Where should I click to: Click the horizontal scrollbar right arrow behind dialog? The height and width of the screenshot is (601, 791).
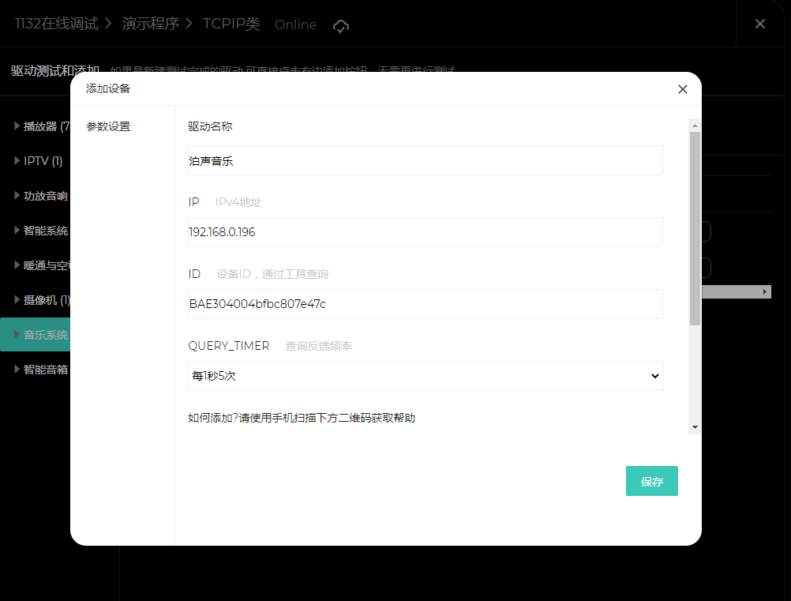click(765, 291)
